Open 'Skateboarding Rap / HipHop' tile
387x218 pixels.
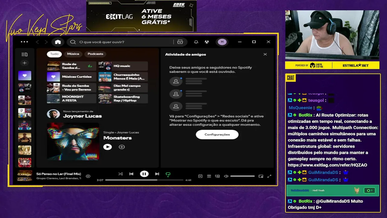123,99
